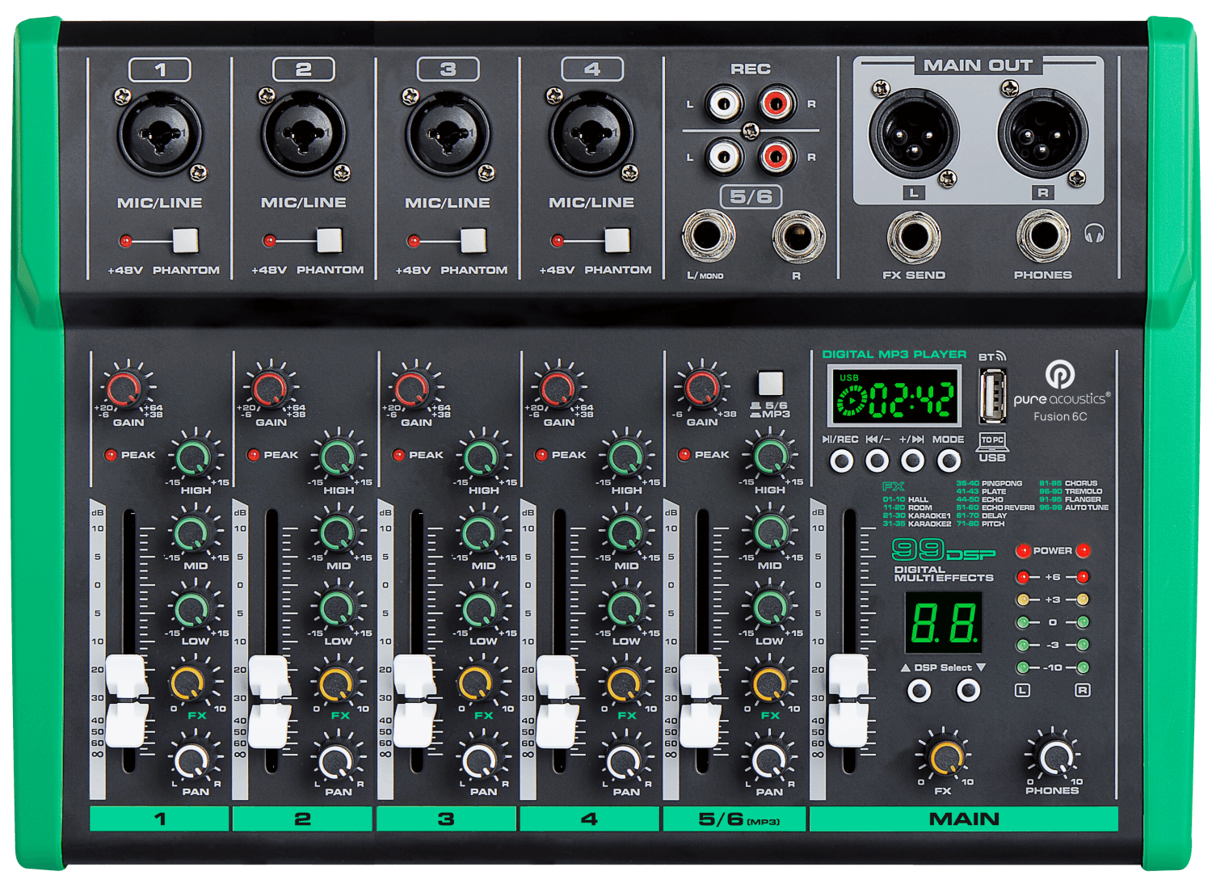Toggle the 5/6 MP3 source switch
This screenshot has width=1212, height=888.
[770, 383]
